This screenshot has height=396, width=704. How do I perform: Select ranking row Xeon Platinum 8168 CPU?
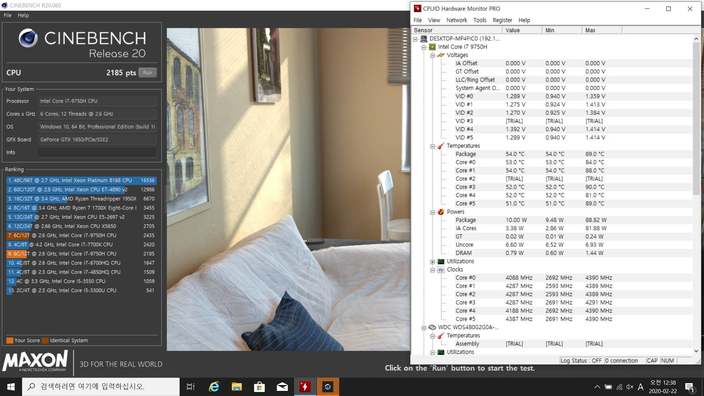81,180
